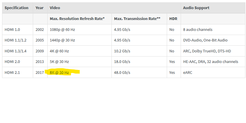
Task: Click the eARC audio support cell
Action: (187, 72)
